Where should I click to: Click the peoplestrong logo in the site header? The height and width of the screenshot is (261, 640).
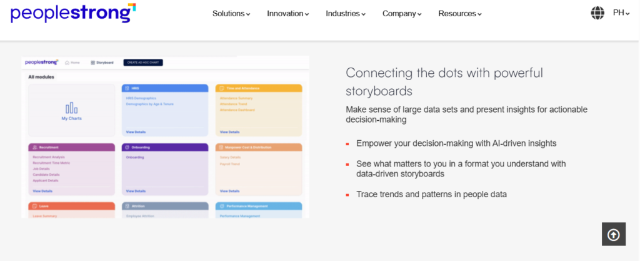coord(74,13)
